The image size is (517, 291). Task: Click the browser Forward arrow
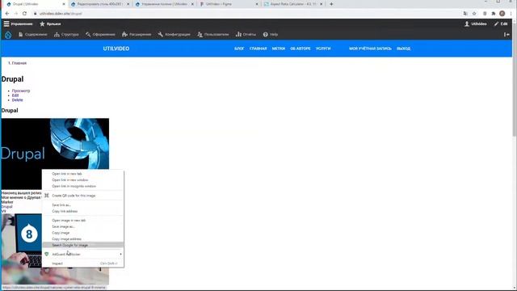tap(16, 14)
